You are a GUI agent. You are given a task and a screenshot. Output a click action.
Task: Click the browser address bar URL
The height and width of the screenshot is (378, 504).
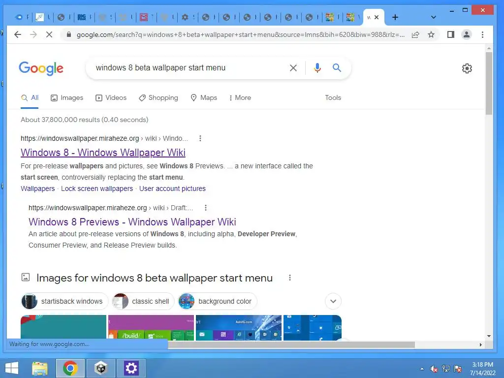tap(240, 35)
